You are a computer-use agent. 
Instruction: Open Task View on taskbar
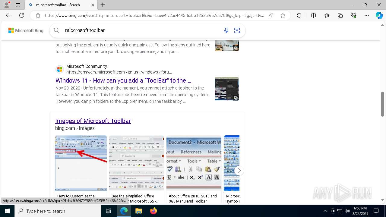109,211
